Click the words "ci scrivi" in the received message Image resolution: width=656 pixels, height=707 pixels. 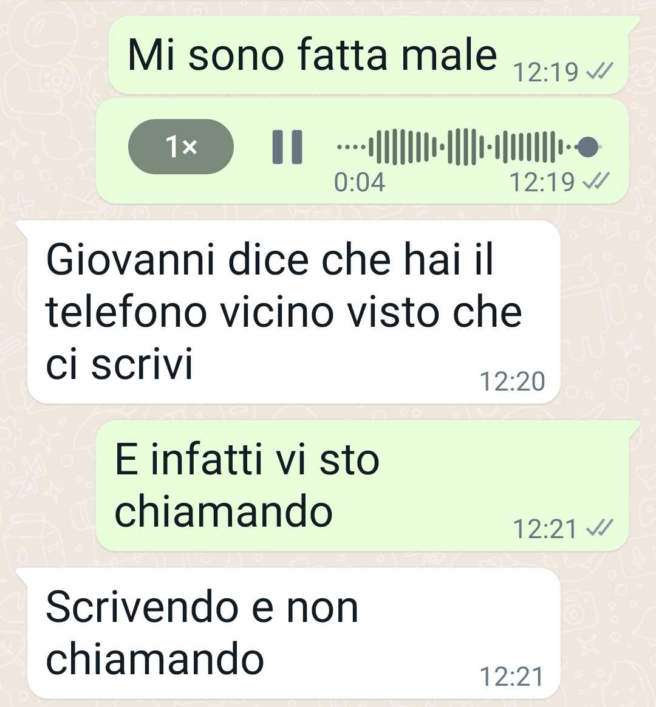[x=120, y=363]
